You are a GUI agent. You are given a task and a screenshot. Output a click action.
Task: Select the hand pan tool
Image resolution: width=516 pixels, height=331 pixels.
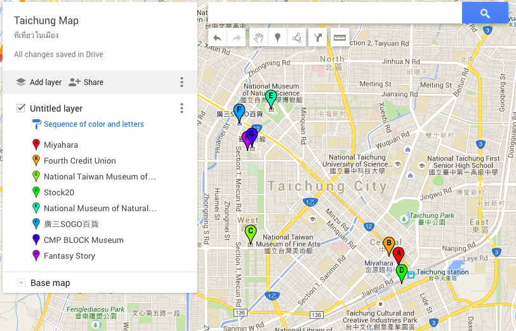[258, 38]
